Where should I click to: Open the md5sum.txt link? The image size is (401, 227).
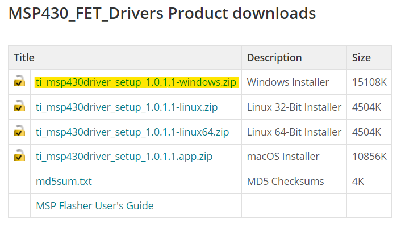[64, 181]
